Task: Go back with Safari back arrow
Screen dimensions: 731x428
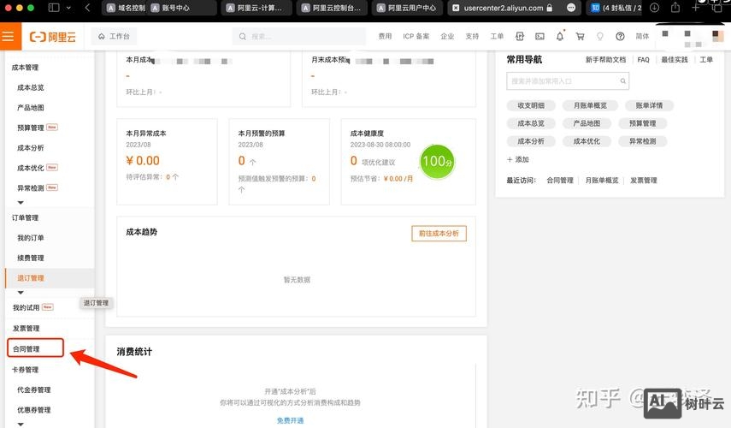Action: click(x=87, y=8)
